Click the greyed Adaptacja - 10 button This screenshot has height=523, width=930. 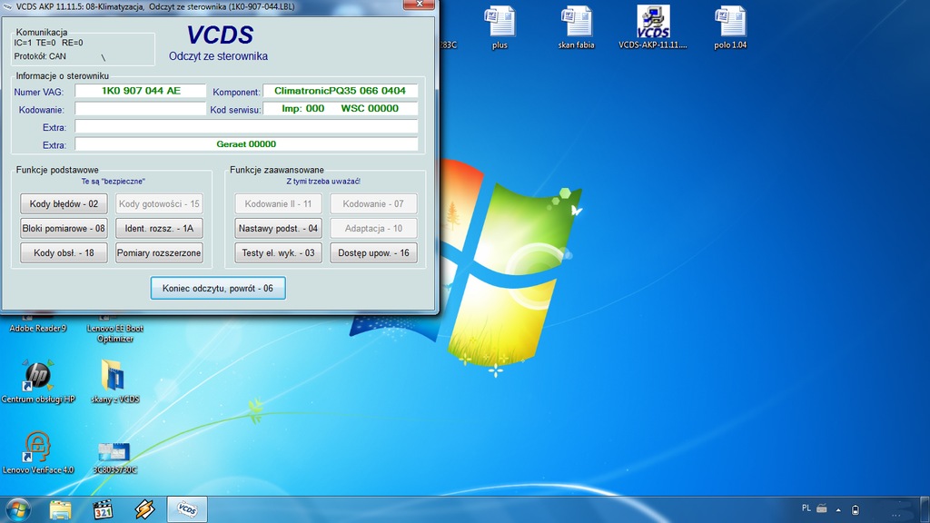(x=373, y=228)
